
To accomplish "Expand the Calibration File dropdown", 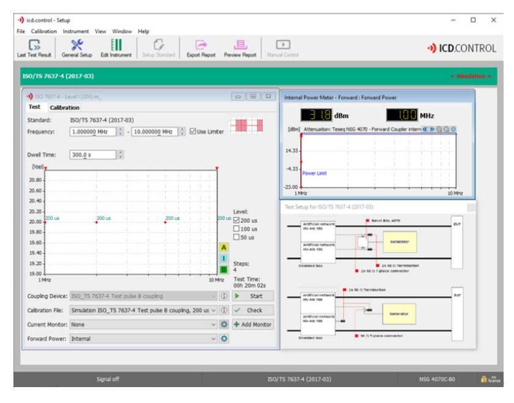I will (213, 310).
